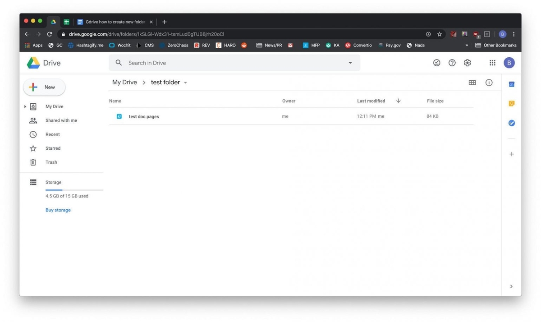Select the Starred section
Screen dimensions: 541x322
[52, 148]
